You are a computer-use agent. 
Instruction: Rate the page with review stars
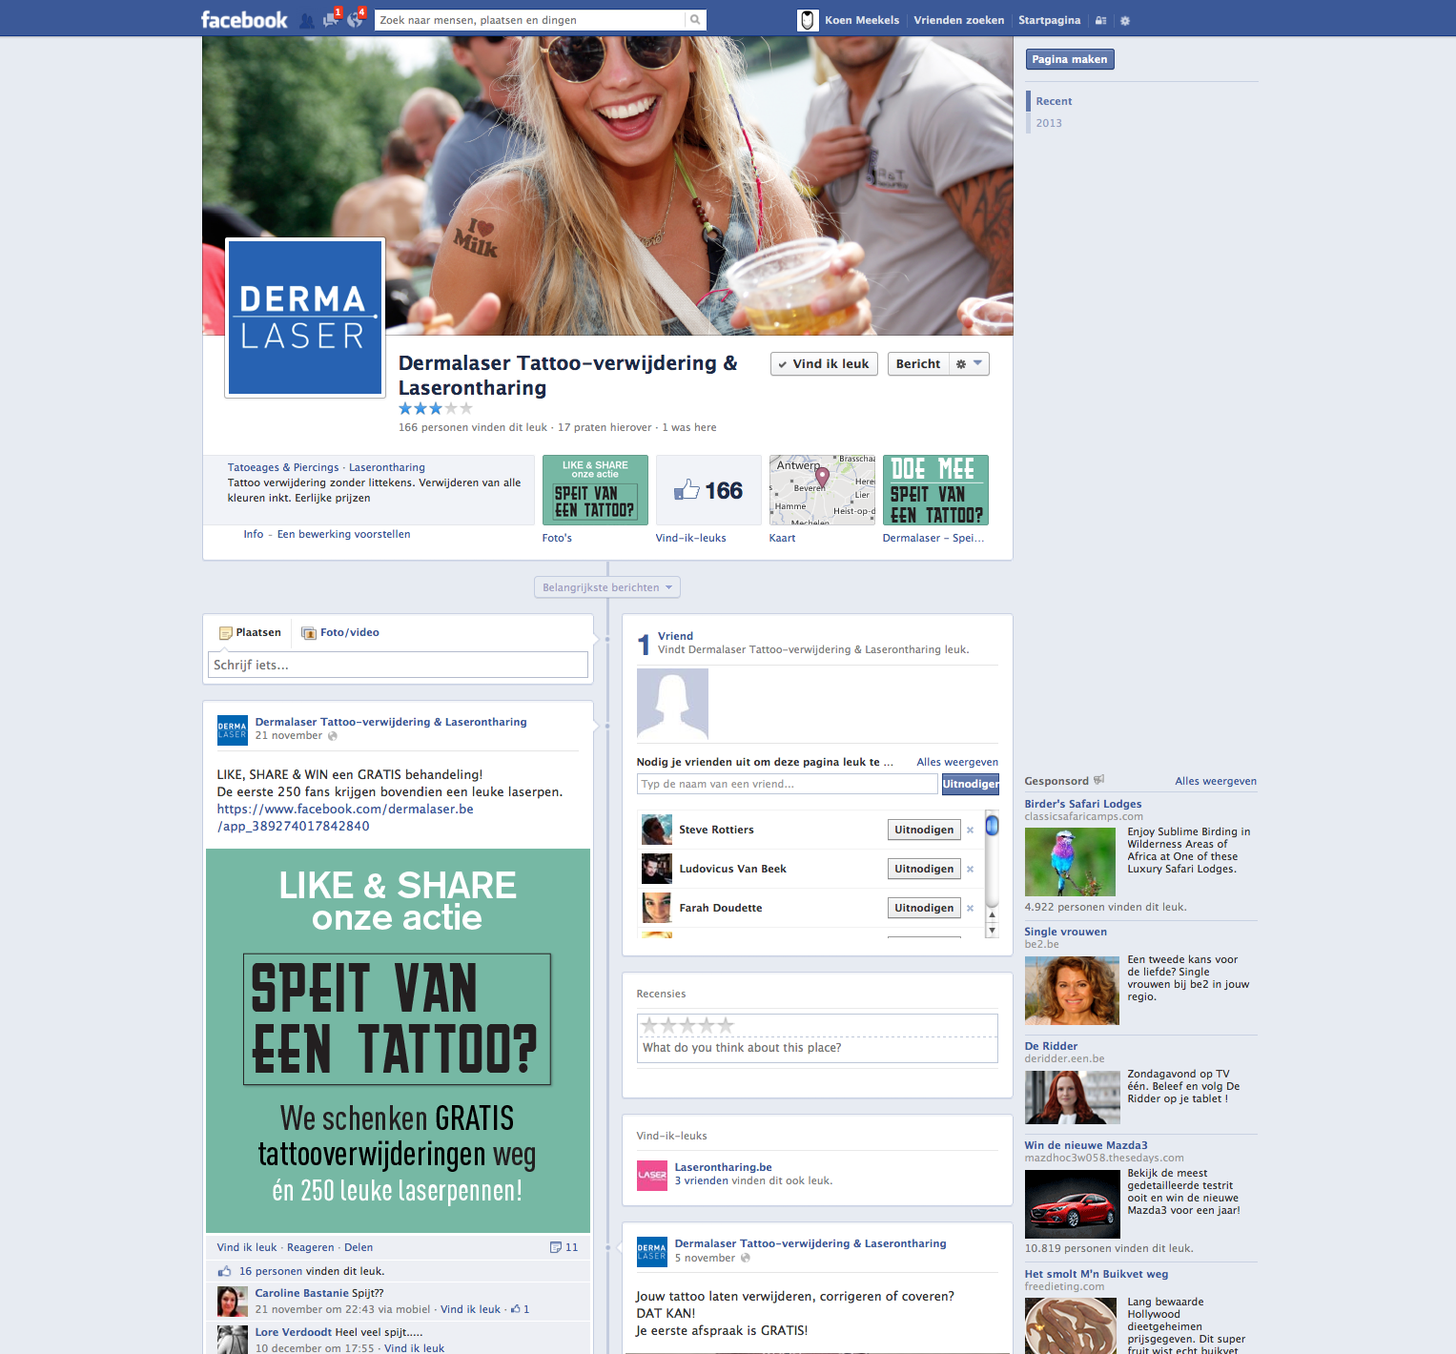[687, 1026]
